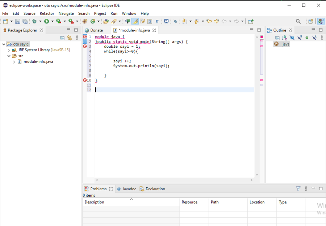The height and width of the screenshot is (226, 326).
Task: Click the Search flashlight toolbar icon
Action: point(114,21)
